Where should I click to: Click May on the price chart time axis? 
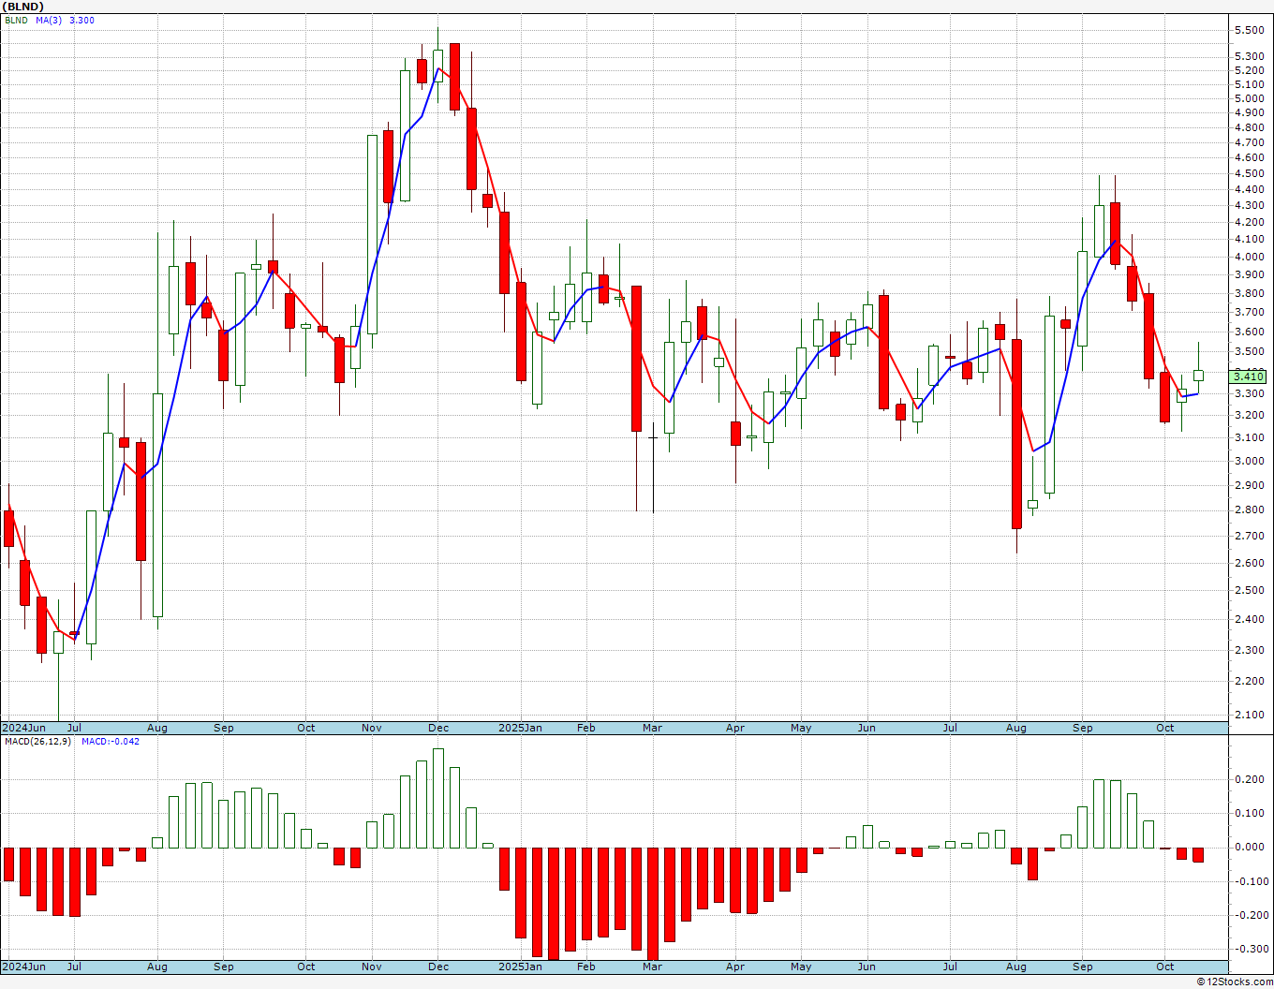801,728
